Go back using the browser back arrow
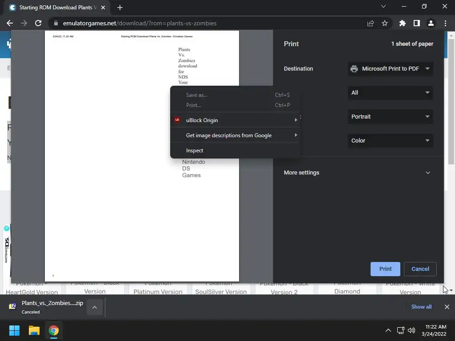Viewport: 455px width, 341px height. pos(10,23)
